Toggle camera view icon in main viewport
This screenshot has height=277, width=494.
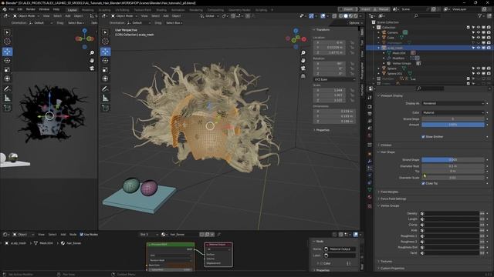[303, 68]
